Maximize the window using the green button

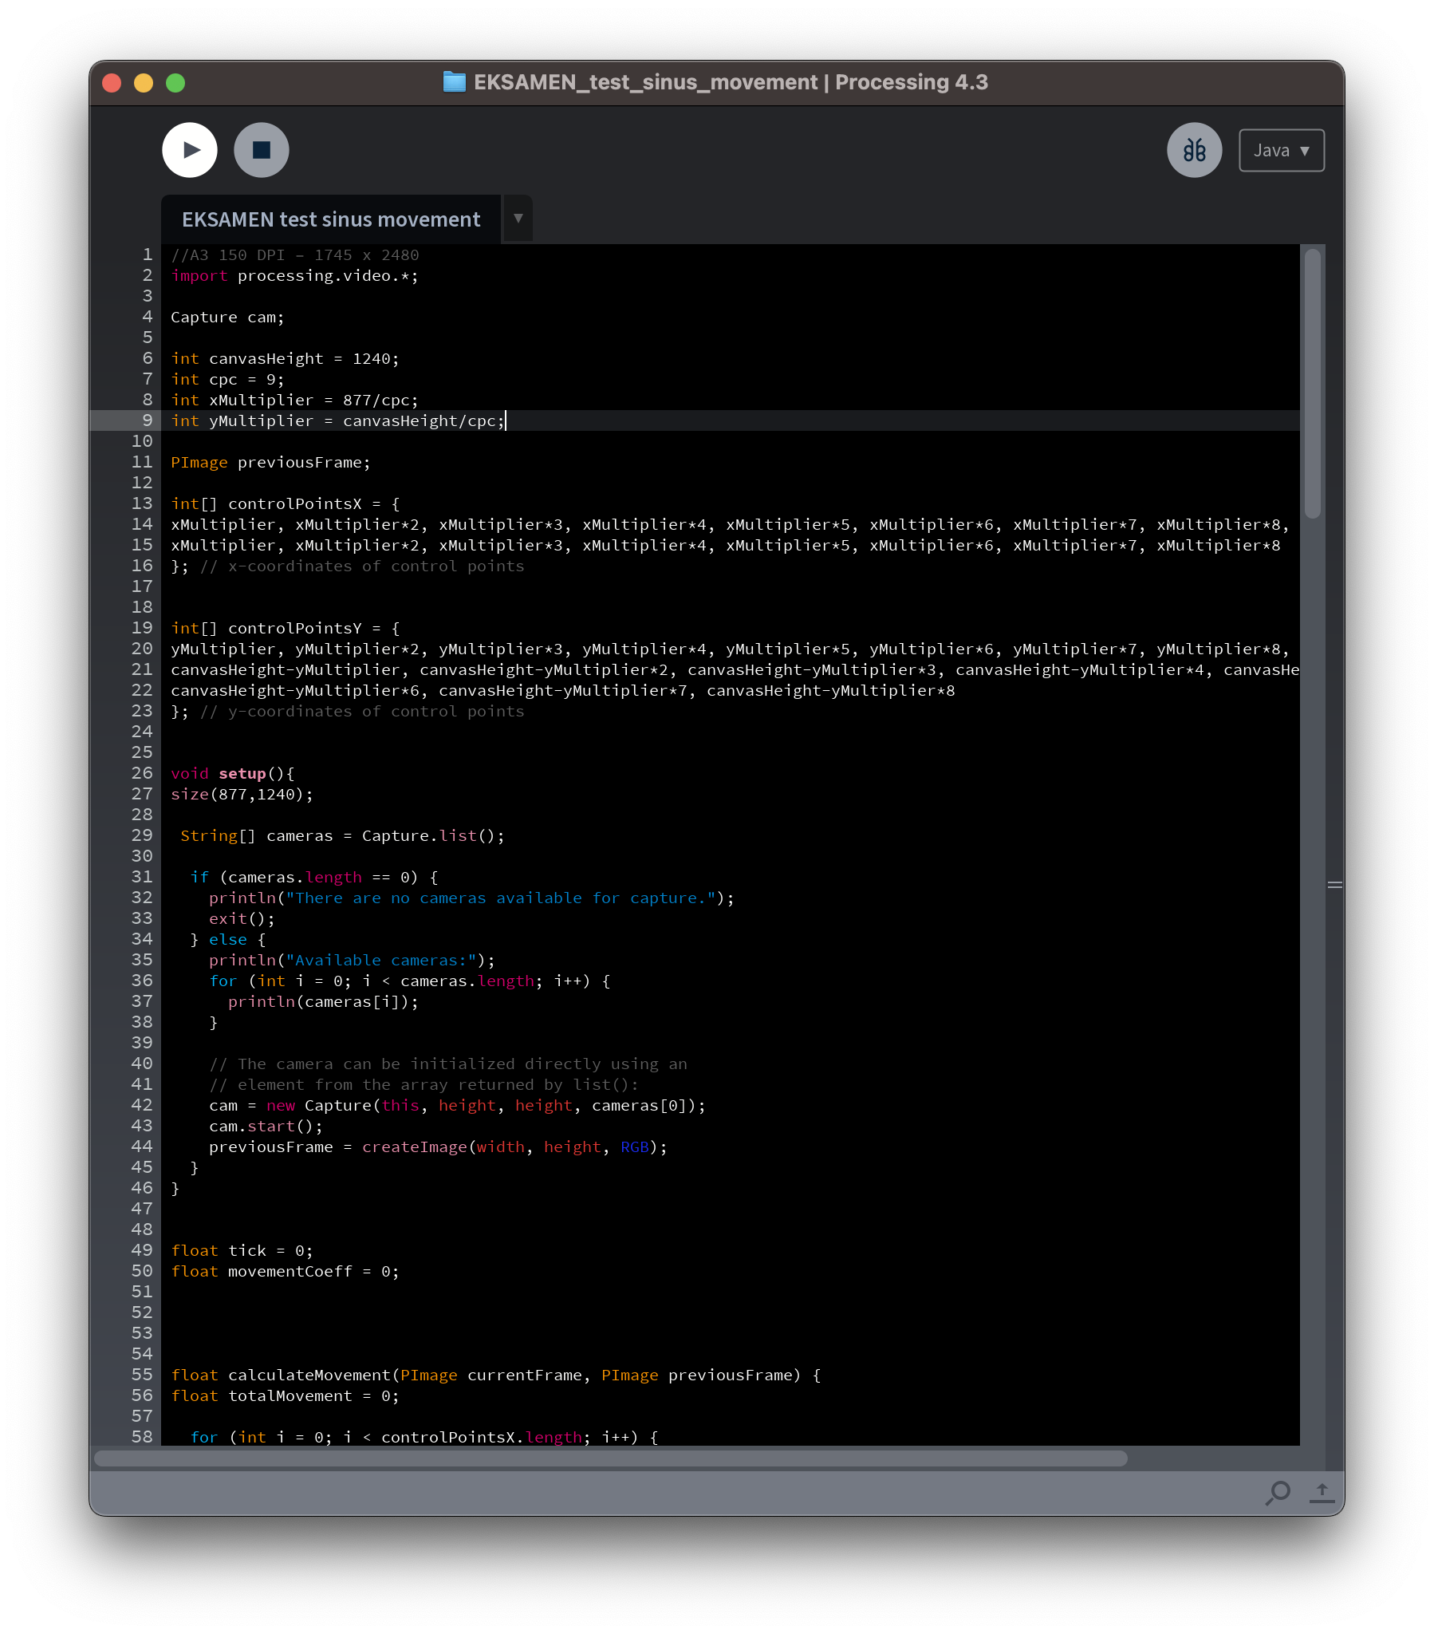click(x=175, y=83)
